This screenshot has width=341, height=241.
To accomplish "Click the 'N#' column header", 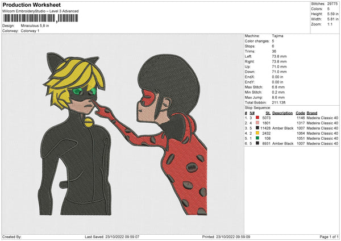I will click(252, 113).
